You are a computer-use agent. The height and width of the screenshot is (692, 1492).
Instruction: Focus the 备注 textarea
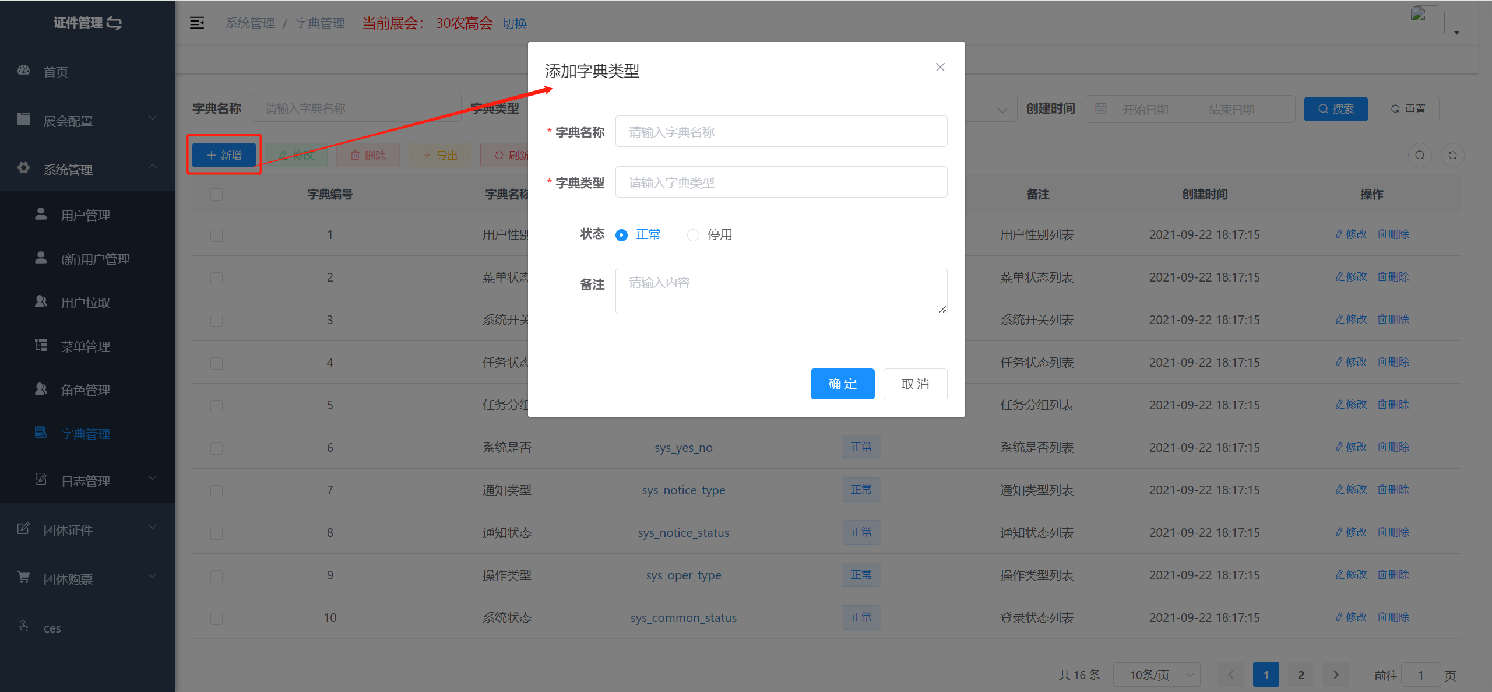tap(781, 291)
